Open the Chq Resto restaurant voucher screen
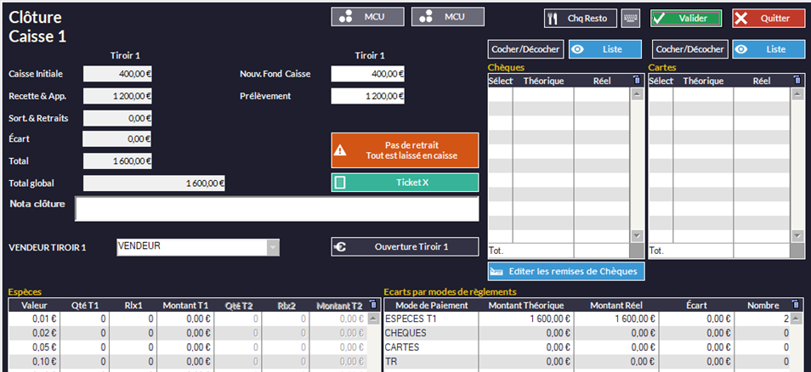811x372 pixels. click(x=582, y=18)
